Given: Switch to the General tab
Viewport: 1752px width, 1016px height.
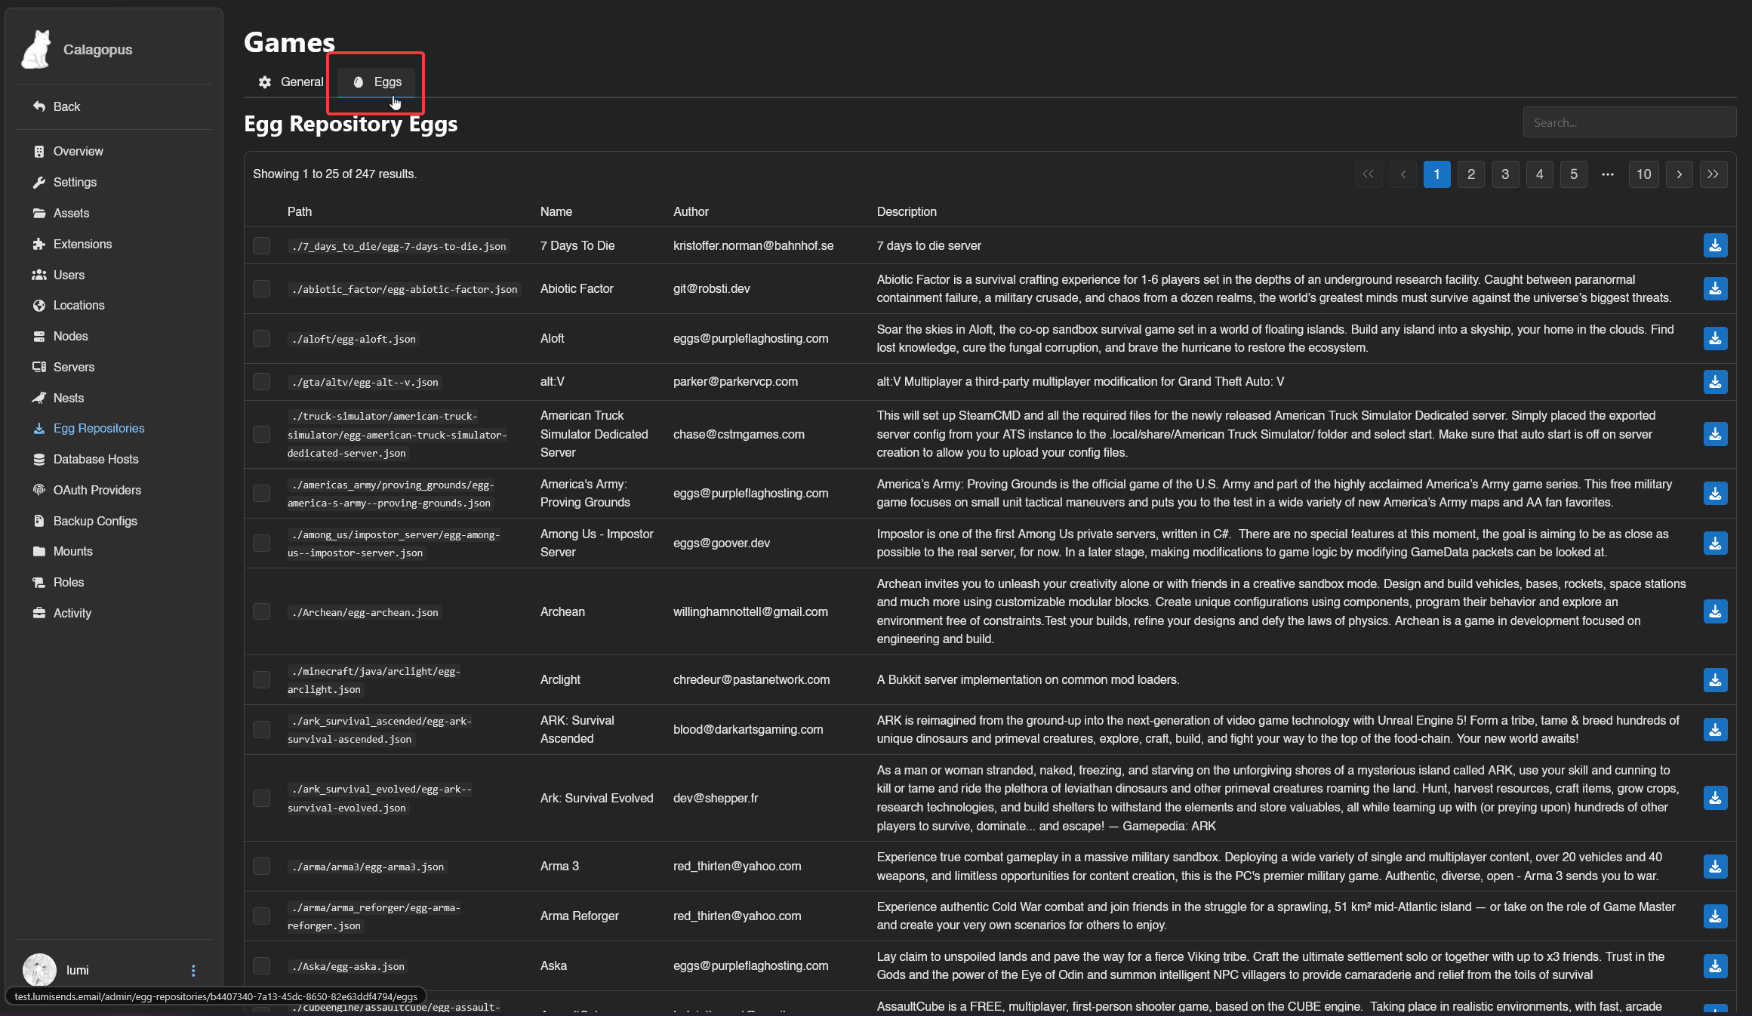Looking at the screenshot, I should click(x=291, y=82).
